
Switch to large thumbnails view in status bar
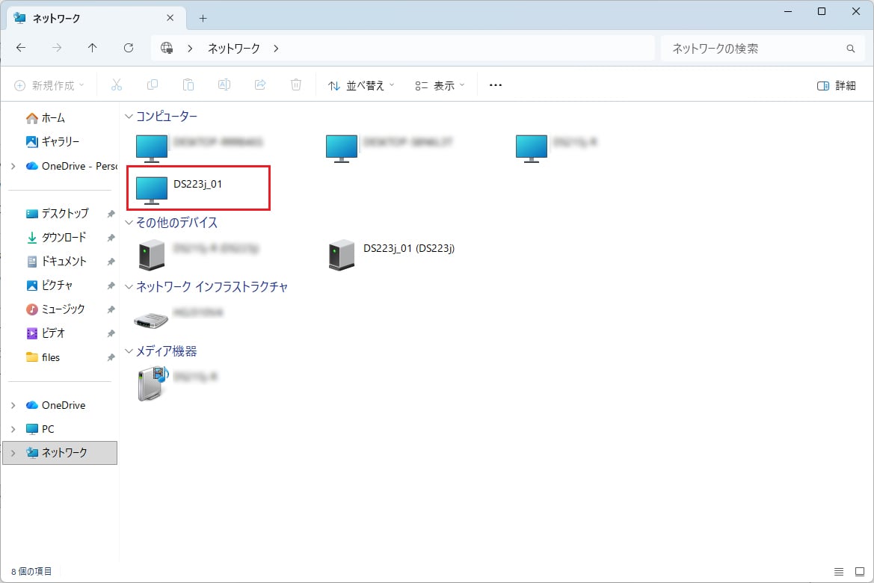point(860,572)
